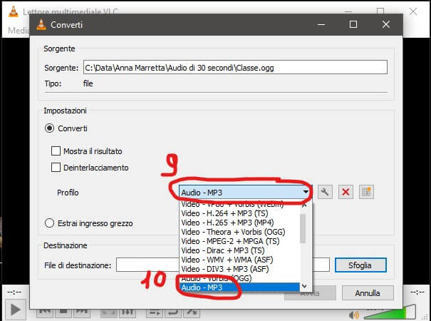Click the Annulla button

[x=367, y=293]
